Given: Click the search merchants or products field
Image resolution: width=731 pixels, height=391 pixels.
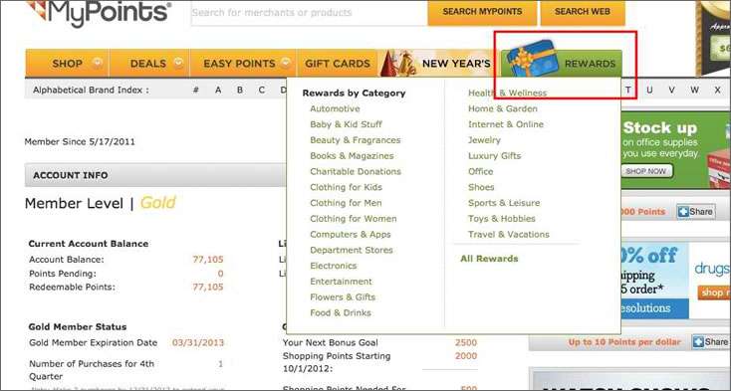Looking at the screenshot, I should 309,13.
